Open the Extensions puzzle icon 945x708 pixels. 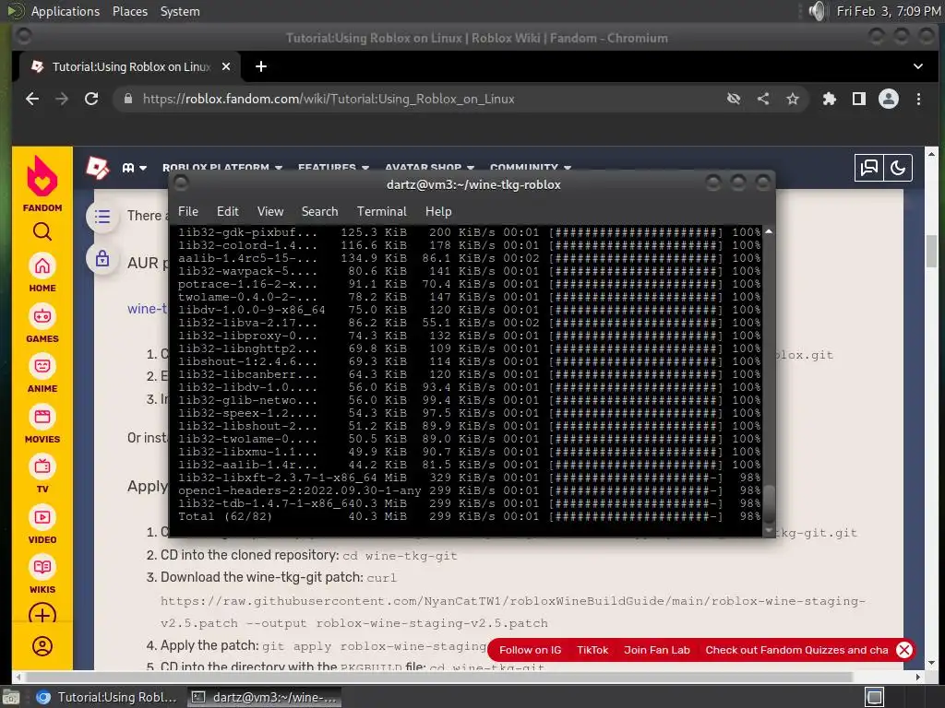point(830,99)
